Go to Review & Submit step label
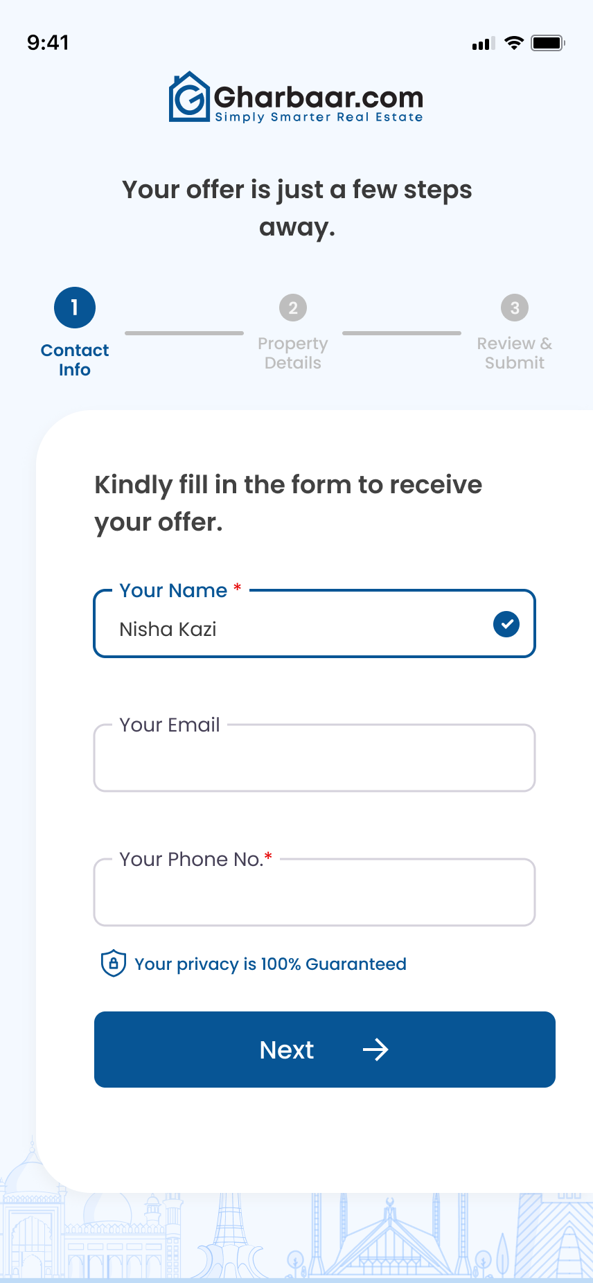Screen dimensions: 593x1283 [515, 353]
